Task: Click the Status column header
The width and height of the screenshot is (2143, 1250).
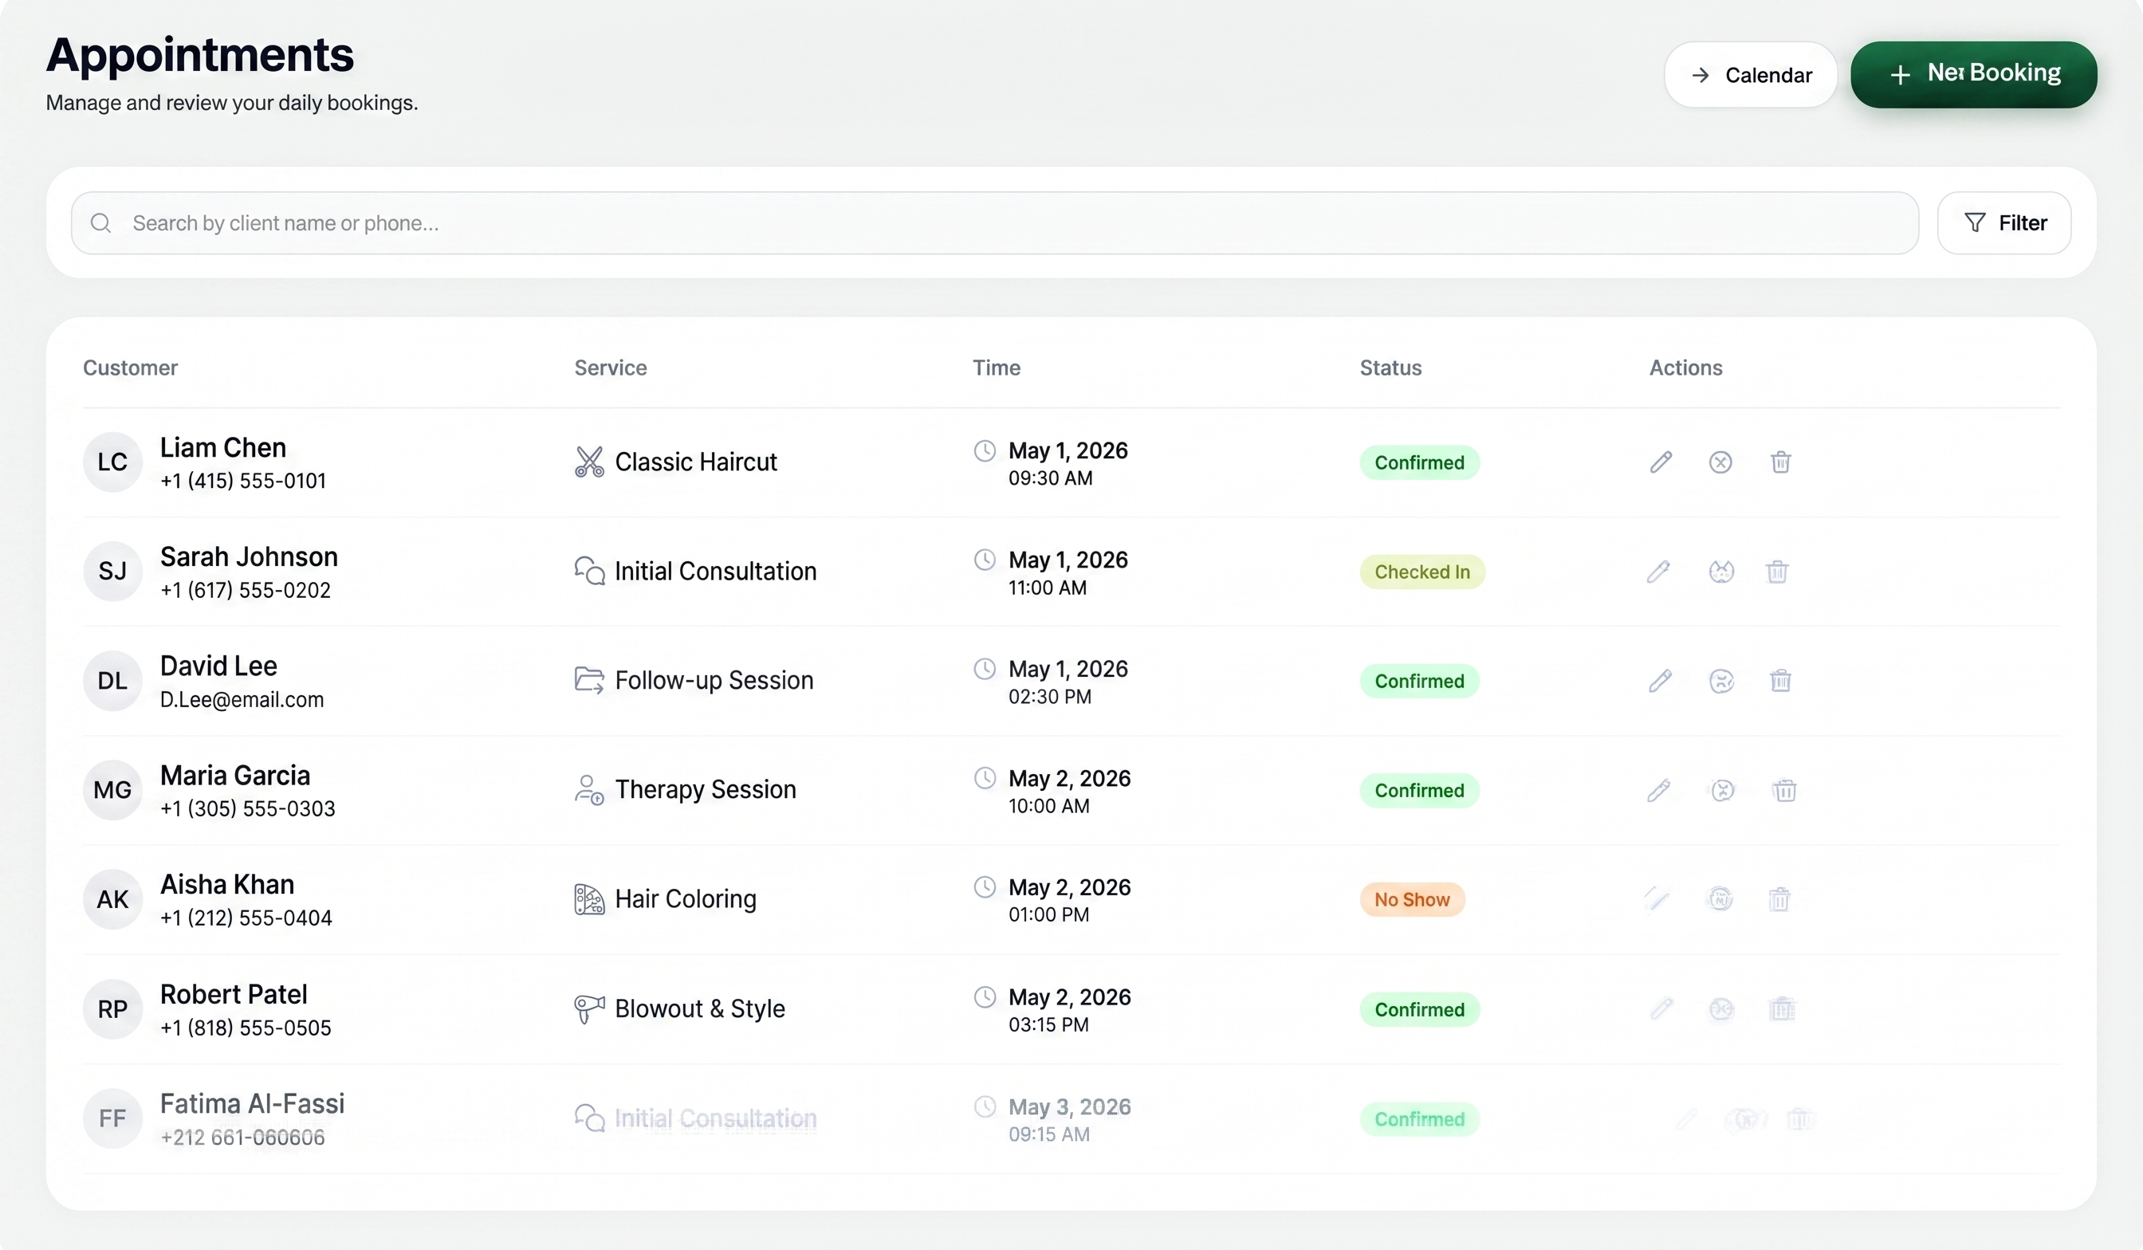Action: pos(1390,368)
